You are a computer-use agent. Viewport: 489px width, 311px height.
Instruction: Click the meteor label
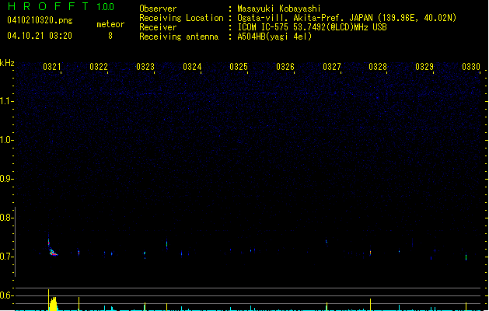(110, 24)
